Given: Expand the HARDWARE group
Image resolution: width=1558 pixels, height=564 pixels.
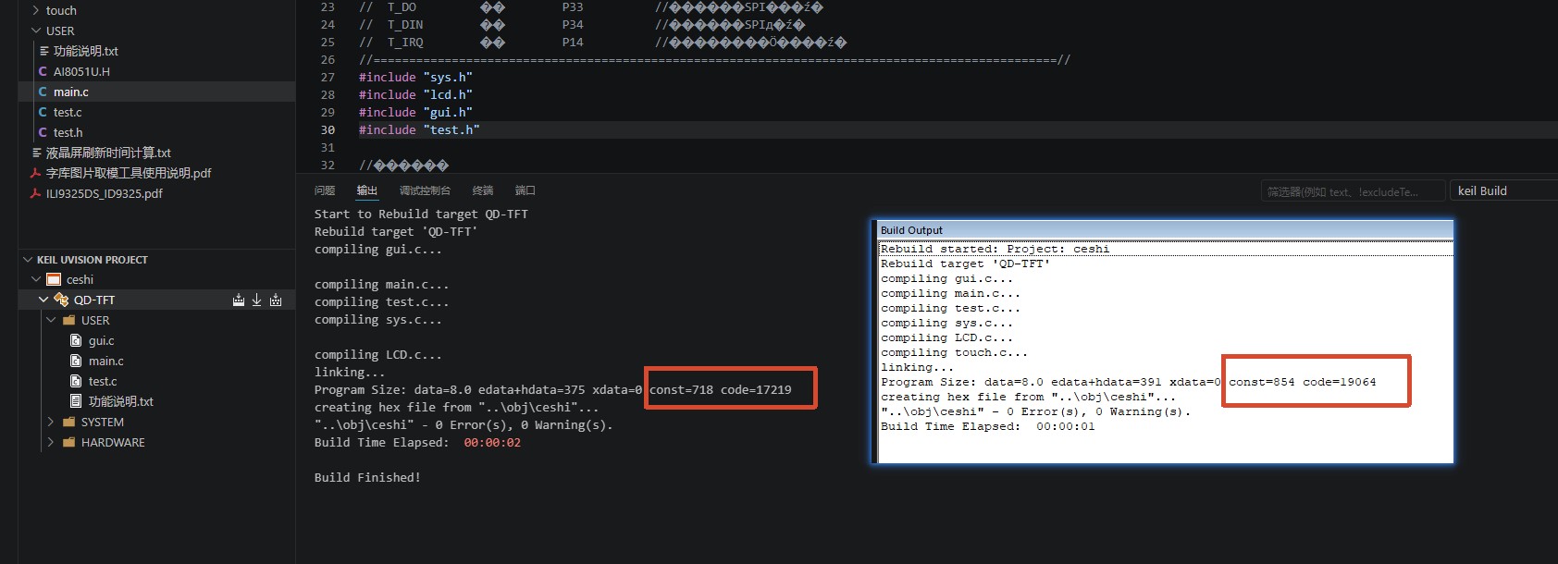Looking at the screenshot, I should tap(51, 442).
